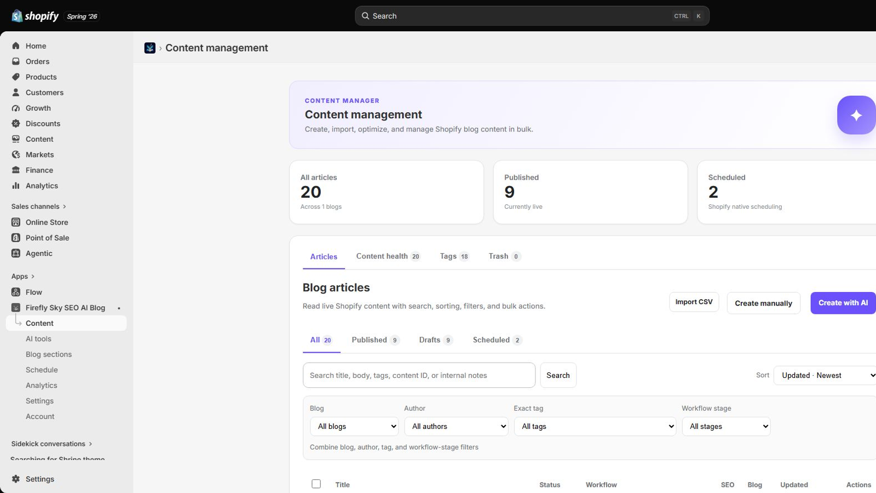Click the Discounts badge icon
Viewport: 876px width, 493px height.
click(16, 124)
